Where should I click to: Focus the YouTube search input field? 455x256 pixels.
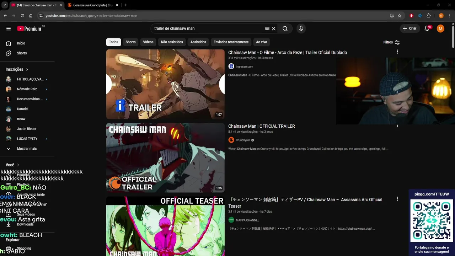[x=208, y=28]
